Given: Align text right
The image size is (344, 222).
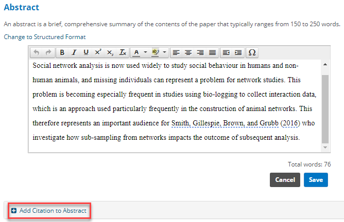Looking at the screenshot, I should tap(200, 52).
